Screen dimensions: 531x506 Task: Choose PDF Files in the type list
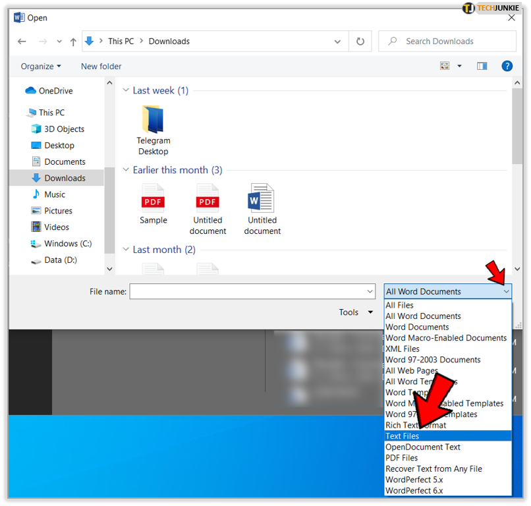coord(401,458)
